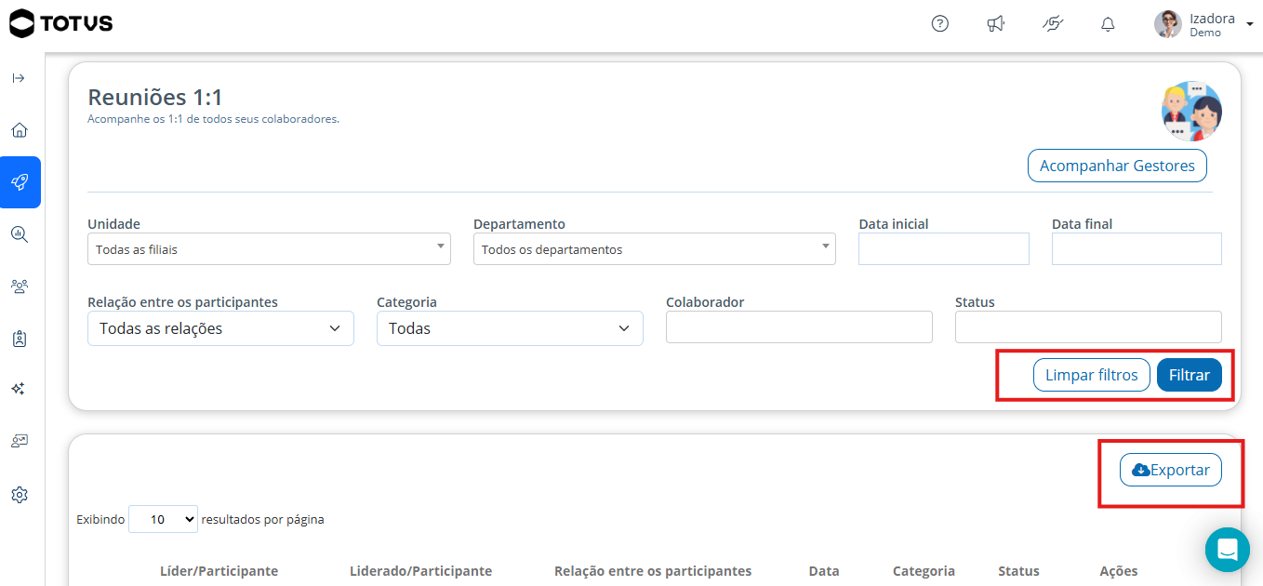The height and width of the screenshot is (586, 1263).
Task: Go to Home in the sidebar
Action: [x=20, y=130]
